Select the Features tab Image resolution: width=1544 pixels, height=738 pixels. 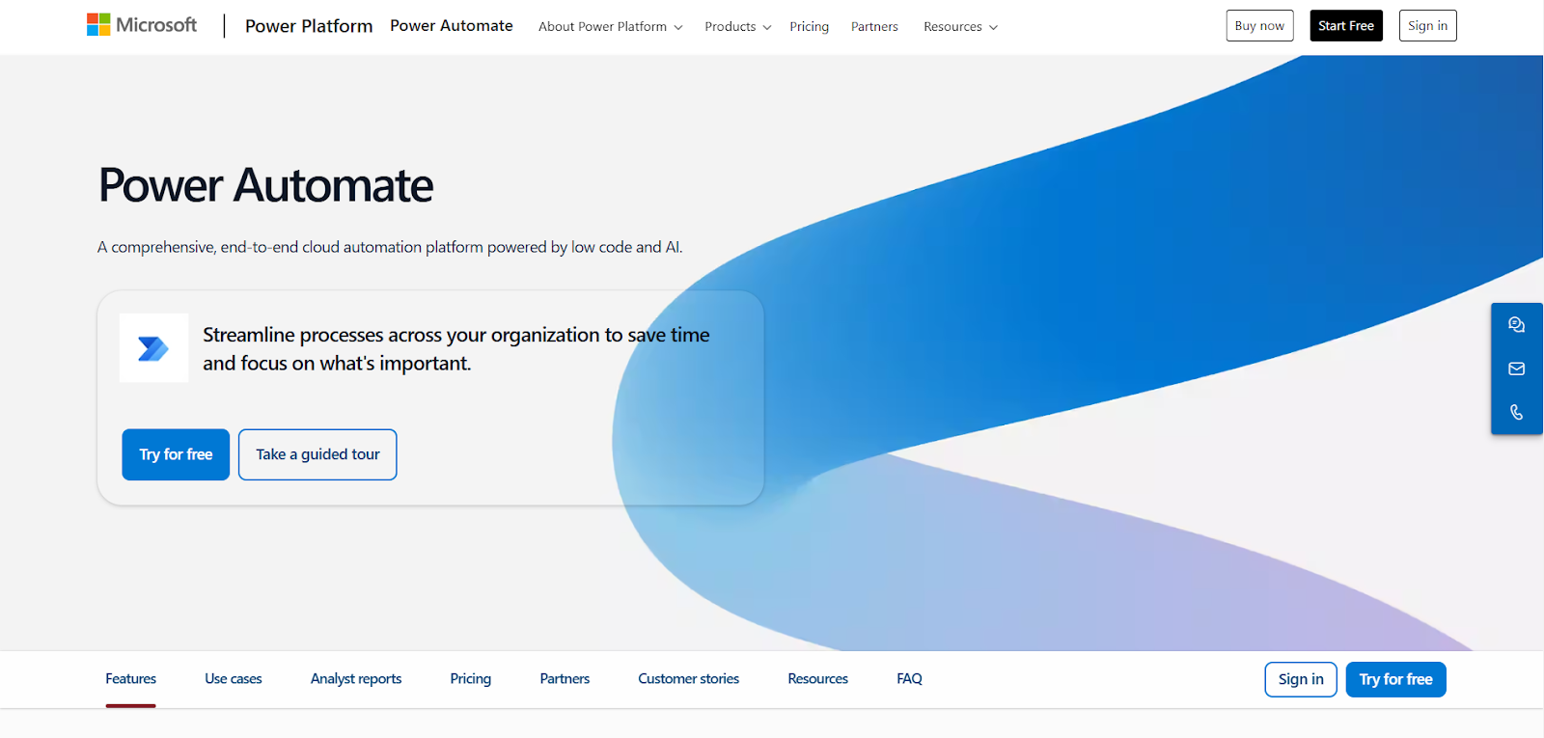130,679
